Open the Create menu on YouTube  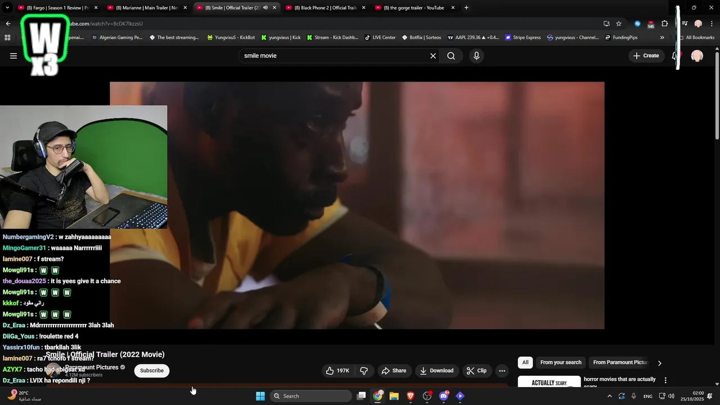(646, 56)
